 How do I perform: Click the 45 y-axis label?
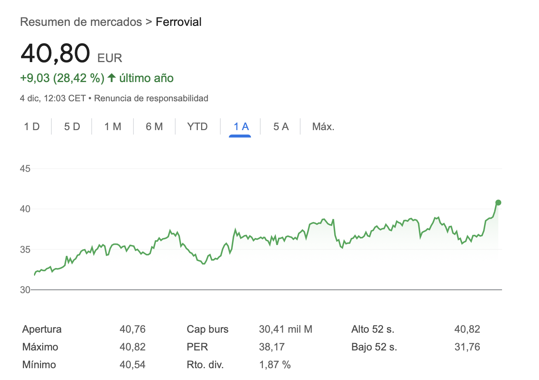coord(25,169)
